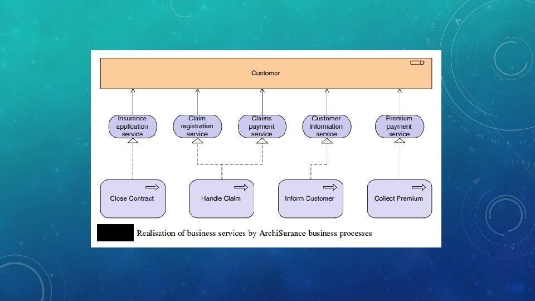Image resolution: width=535 pixels, height=301 pixels.
Task: Click the arrow icon in Handle Claim
Action: 241,187
